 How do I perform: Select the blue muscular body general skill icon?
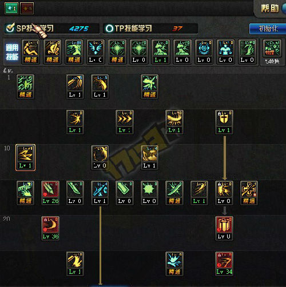(x=225, y=51)
